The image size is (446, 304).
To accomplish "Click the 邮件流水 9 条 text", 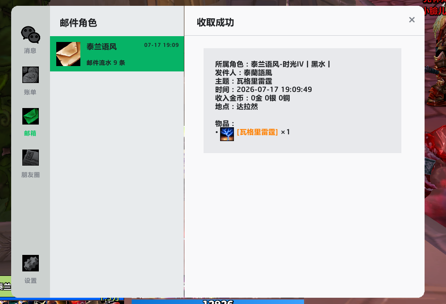I will pyautogui.click(x=106, y=62).
